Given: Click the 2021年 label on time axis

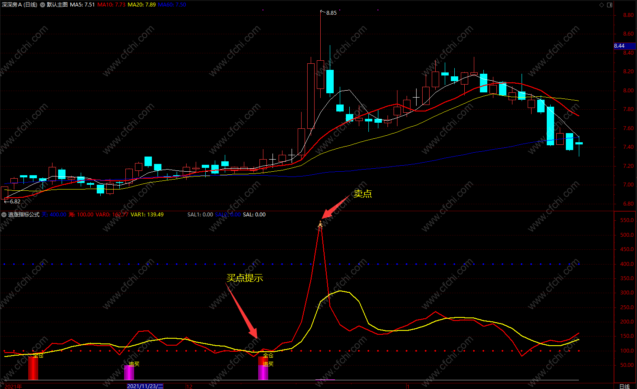Looking at the screenshot, I should [x=13, y=386].
